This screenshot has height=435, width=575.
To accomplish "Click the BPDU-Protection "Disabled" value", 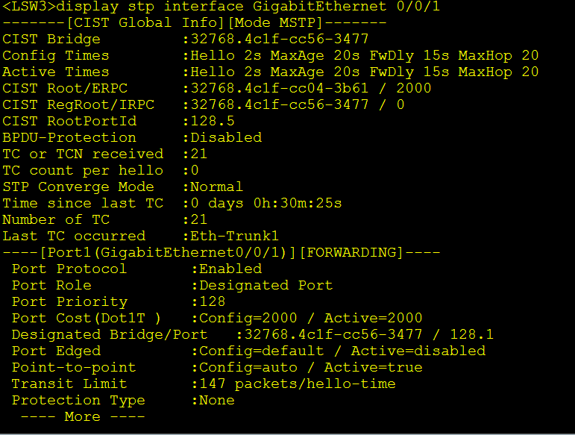I will [226, 137].
